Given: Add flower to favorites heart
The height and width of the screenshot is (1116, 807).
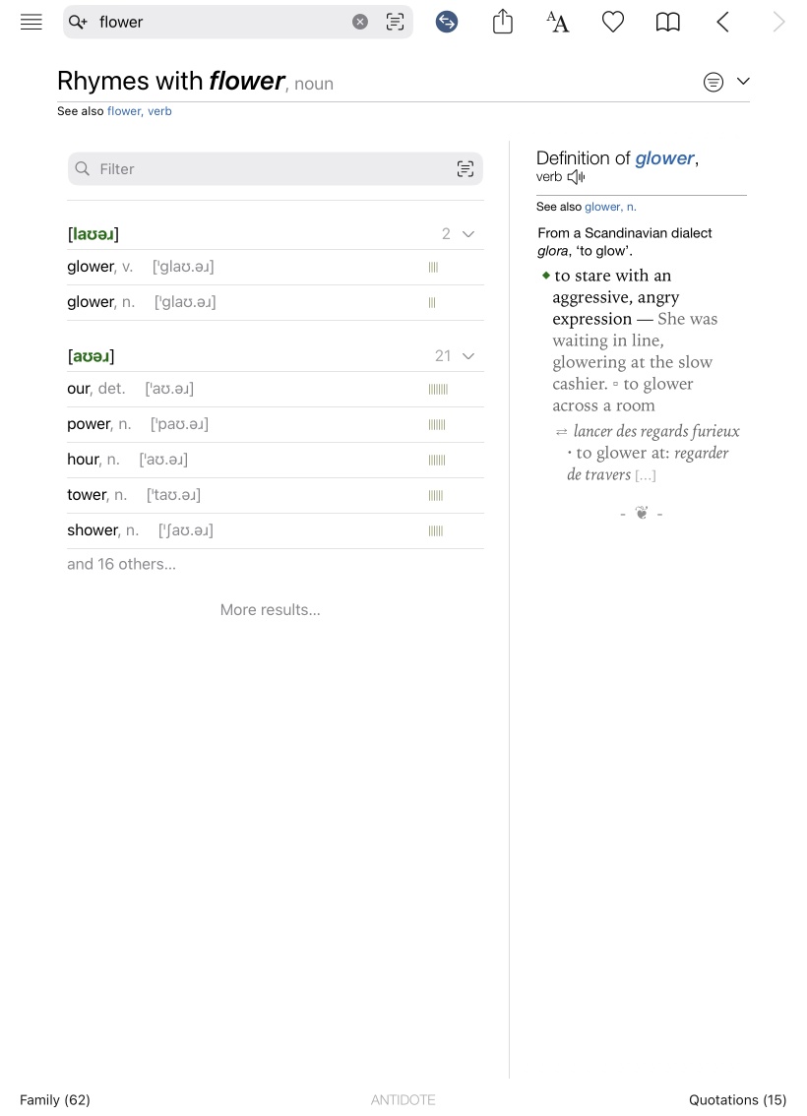Looking at the screenshot, I should pyautogui.click(x=613, y=22).
